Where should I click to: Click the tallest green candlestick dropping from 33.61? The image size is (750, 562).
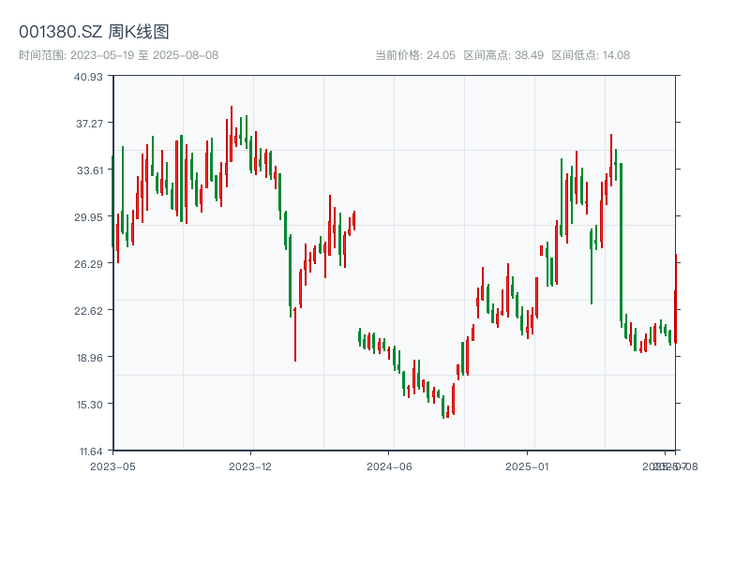point(621,244)
